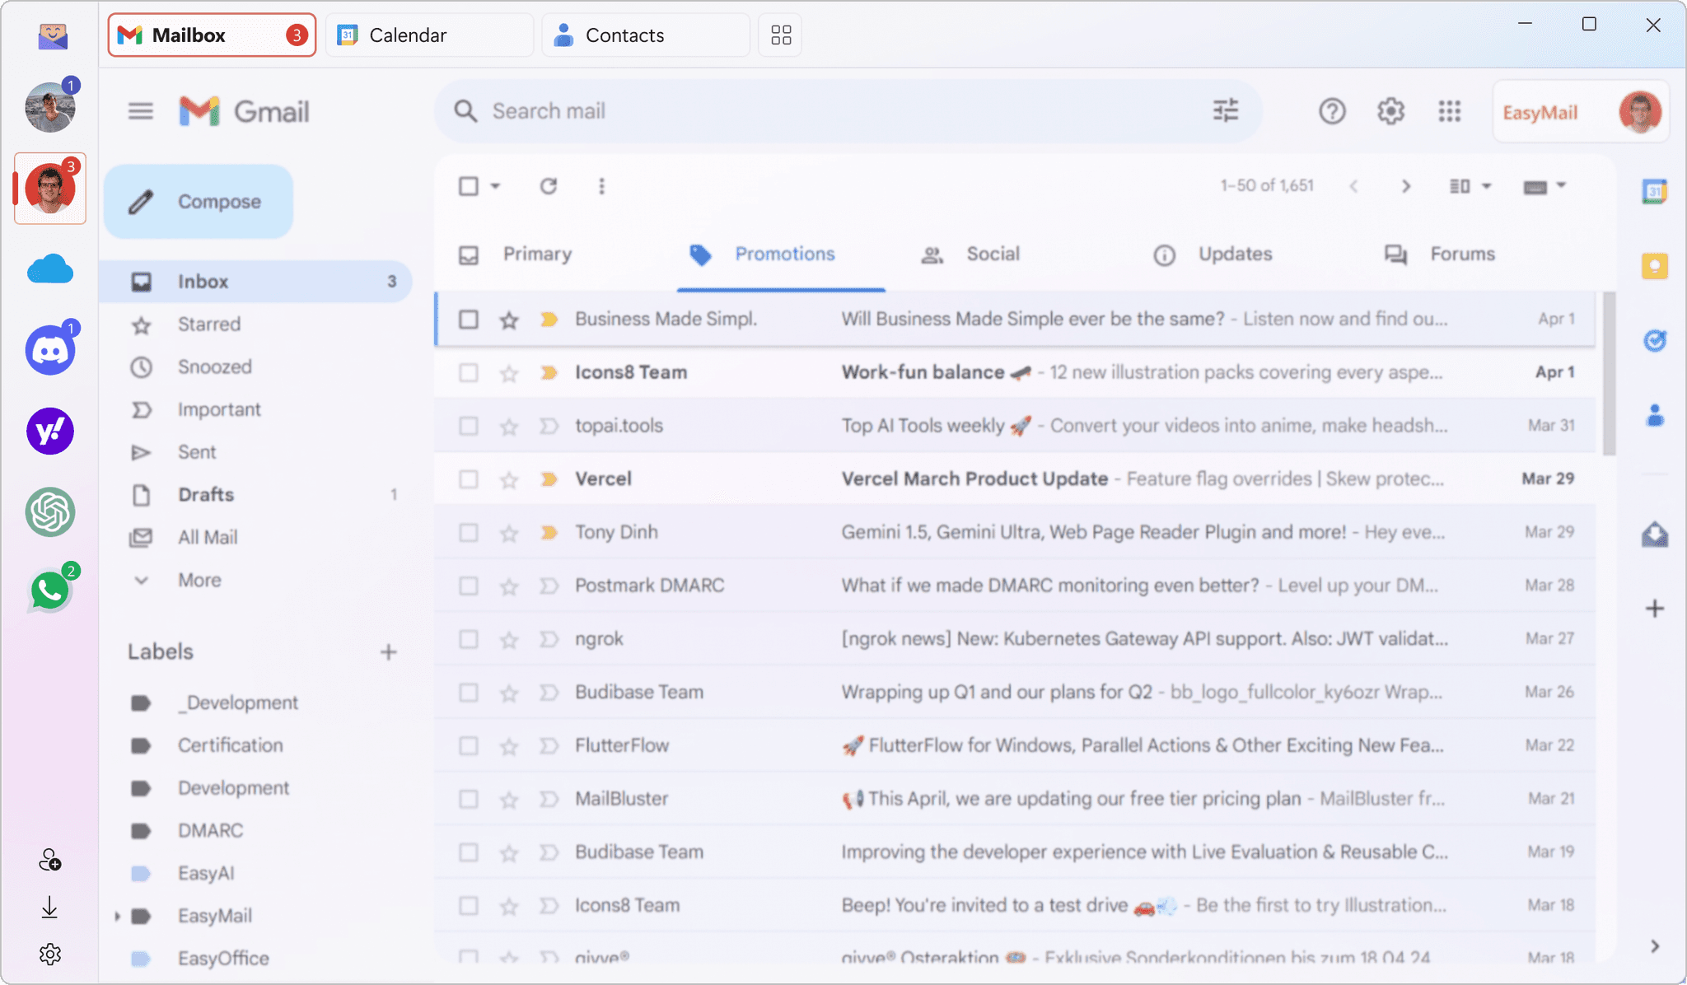Star the Postmark DMARC email
Screen dimensions: 1687x985
tap(509, 586)
